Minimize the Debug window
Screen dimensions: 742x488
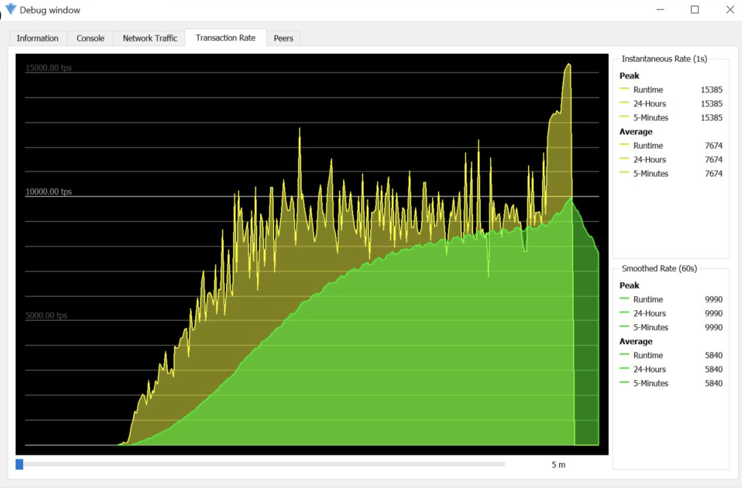tap(660, 10)
